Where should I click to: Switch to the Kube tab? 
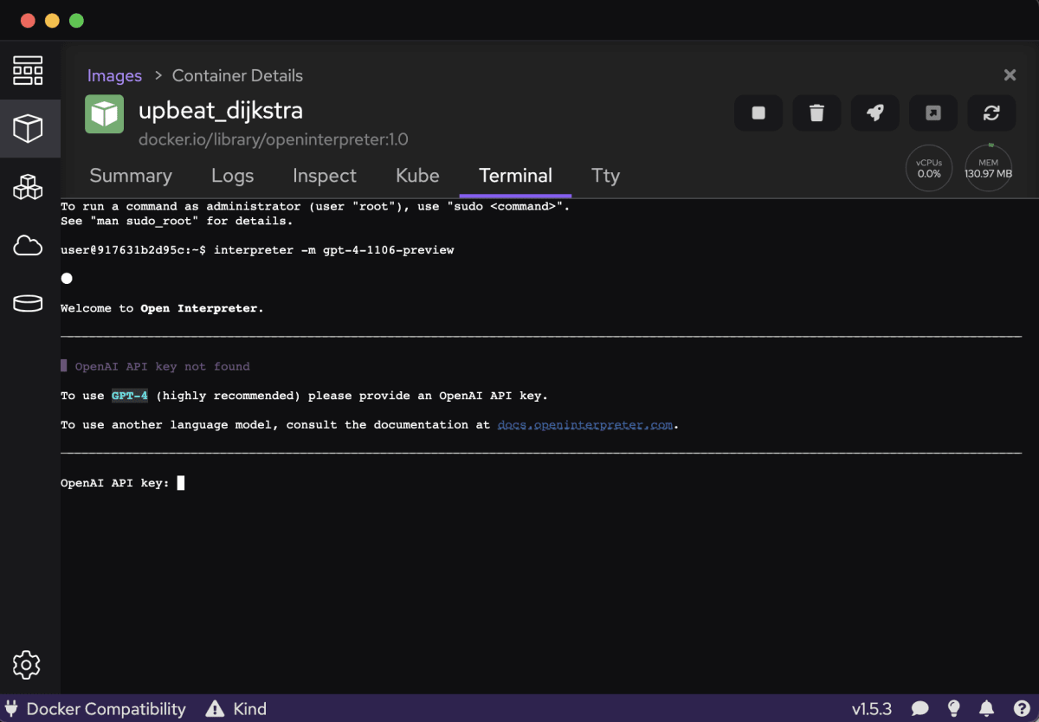point(417,176)
